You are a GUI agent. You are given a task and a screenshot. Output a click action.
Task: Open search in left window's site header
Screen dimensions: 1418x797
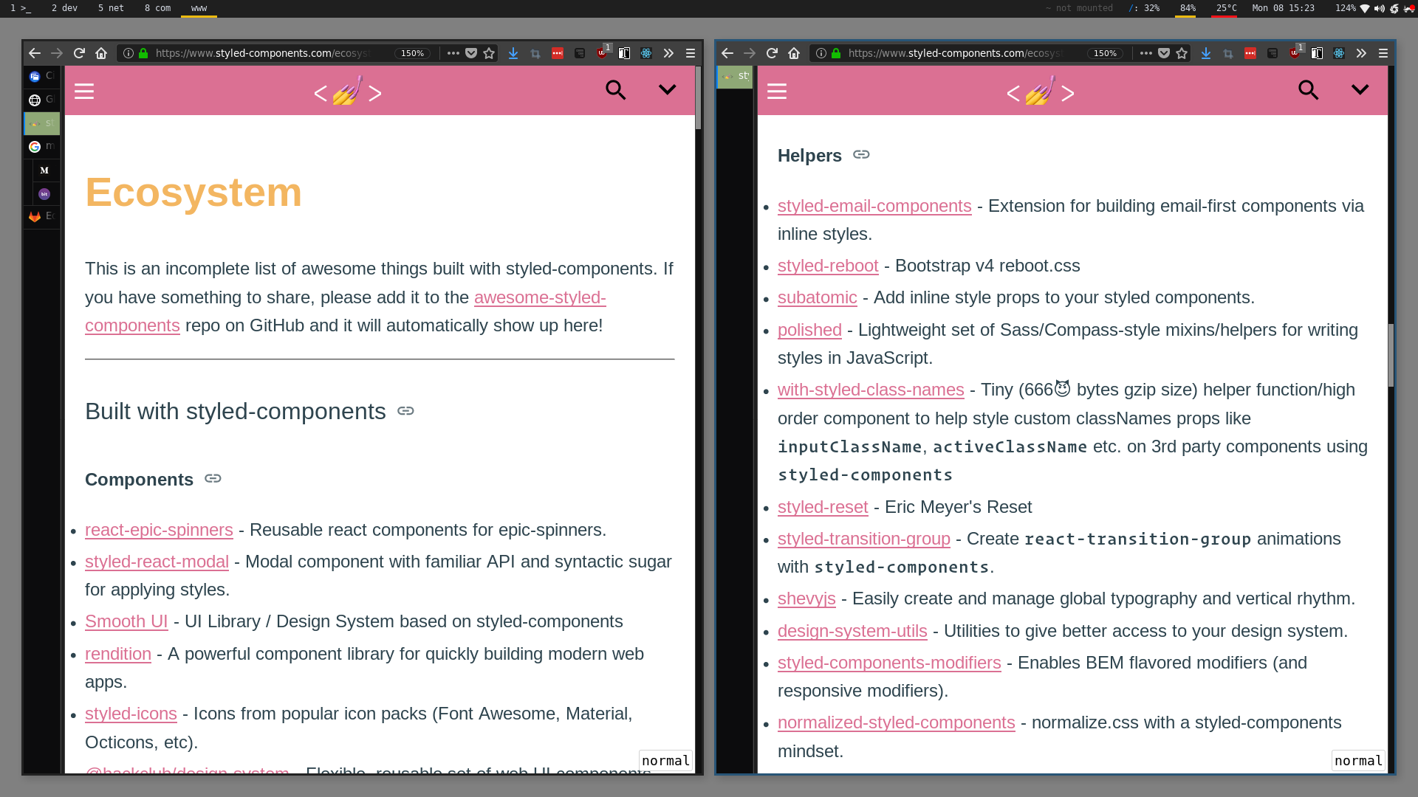click(x=615, y=90)
